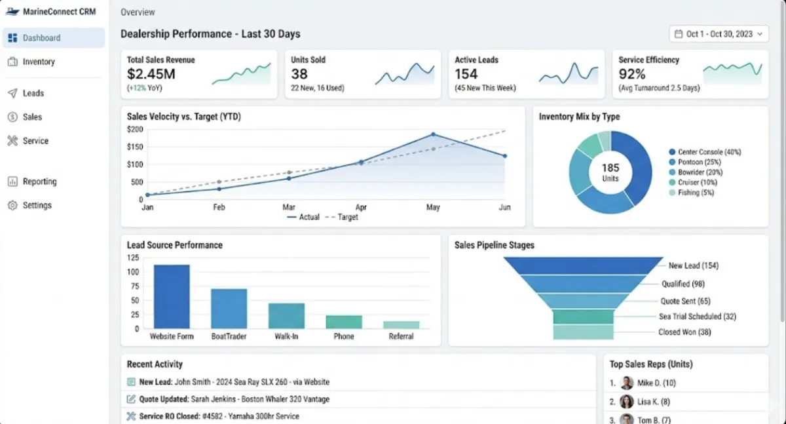Click the Overview breadcrumb
The height and width of the screenshot is (424, 786).
138,12
